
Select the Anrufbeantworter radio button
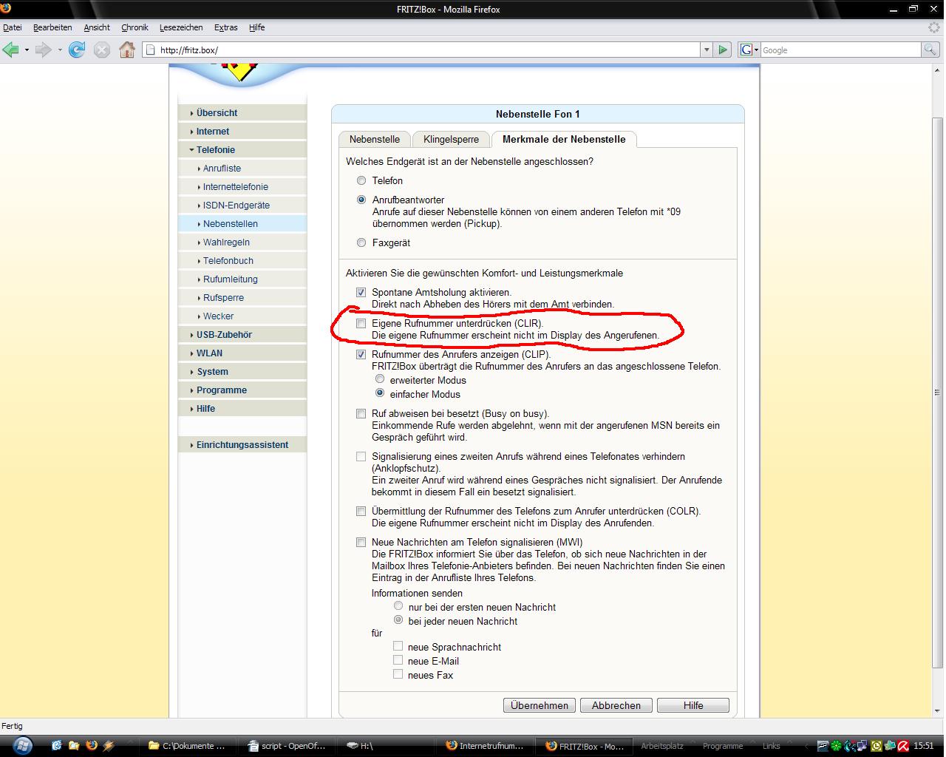click(361, 200)
